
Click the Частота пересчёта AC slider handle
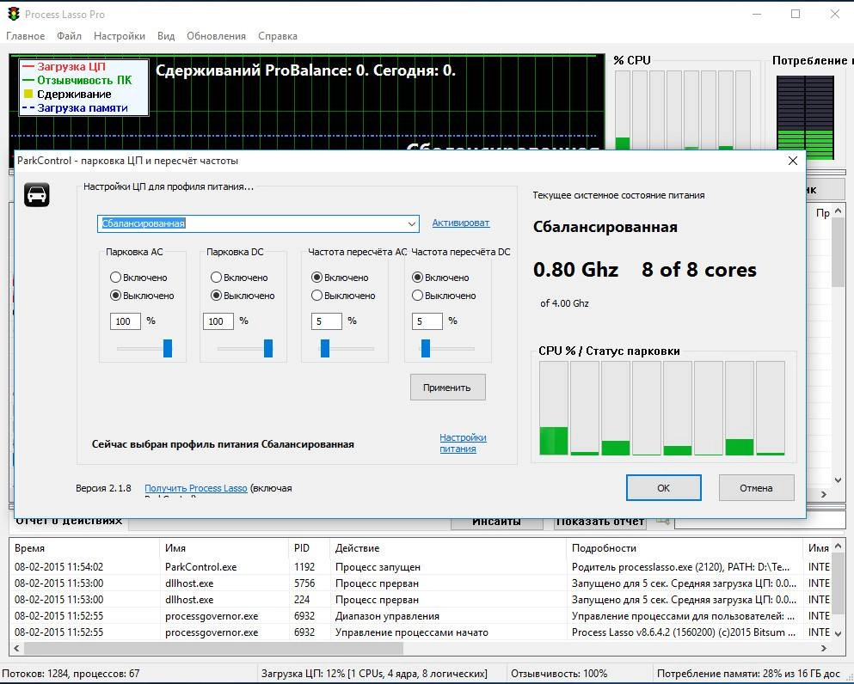click(x=325, y=348)
